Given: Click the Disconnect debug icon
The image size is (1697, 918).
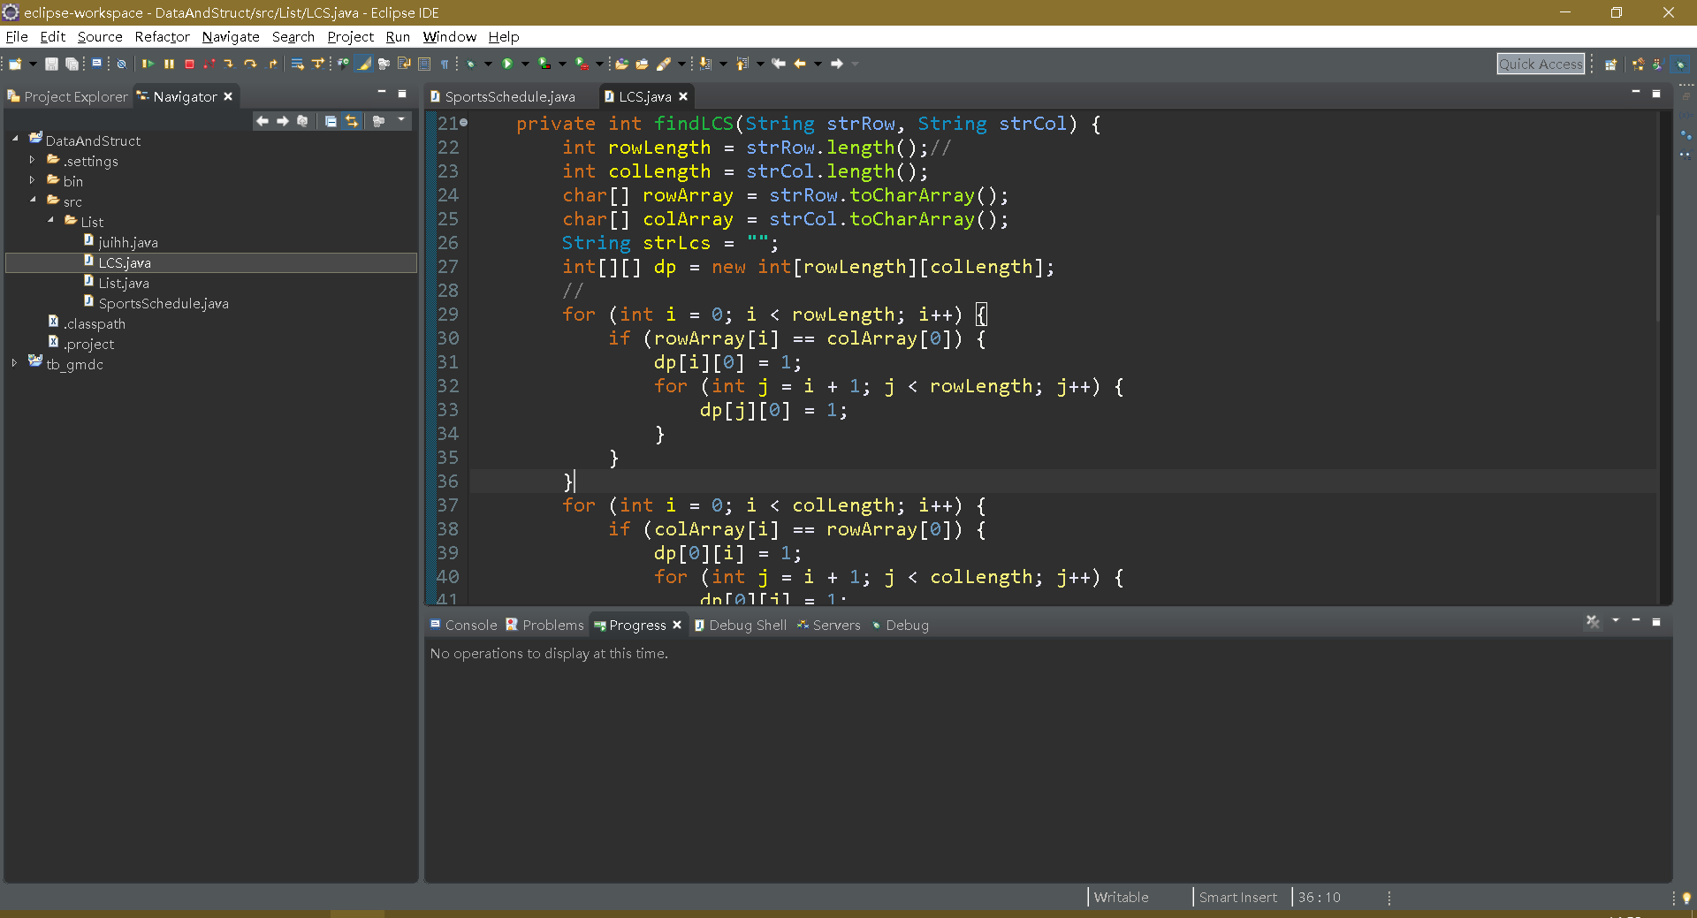Looking at the screenshot, I should point(209,64).
